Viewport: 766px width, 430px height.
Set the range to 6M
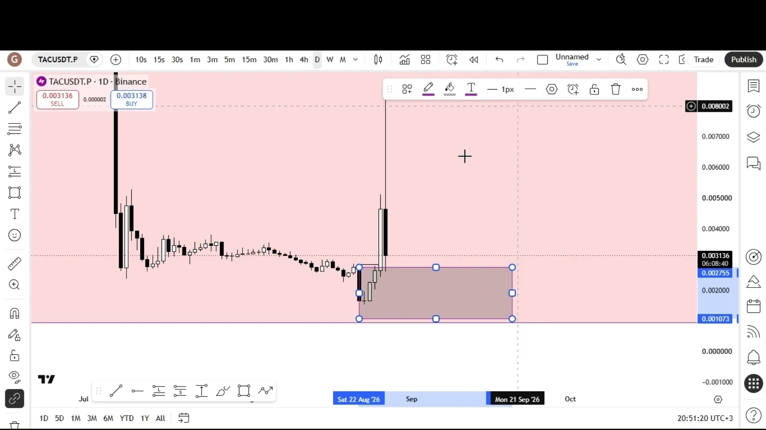click(x=108, y=418)
